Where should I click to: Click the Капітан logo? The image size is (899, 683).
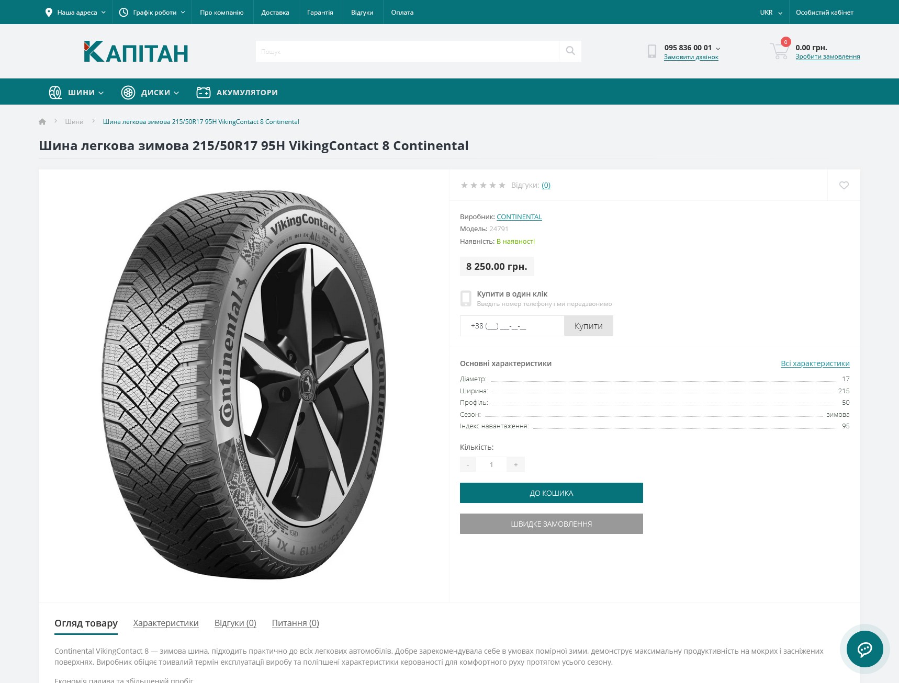(136, 52)
